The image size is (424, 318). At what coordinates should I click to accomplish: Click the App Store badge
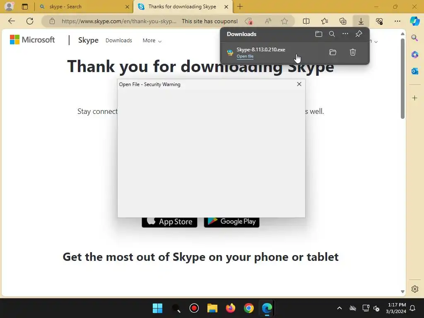coord(169,222)
